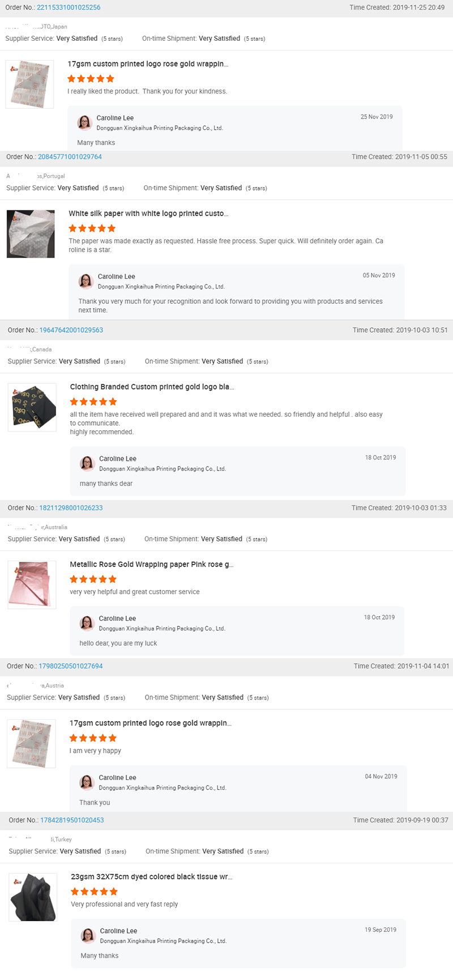
Task: Click the Metallic Rose Gold paper thumbnail
Action: click(x=32, y=585)
